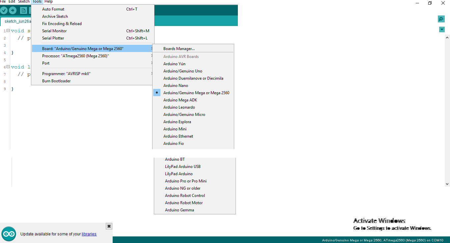Viewport: 450px width, 243px height.
Task: Click the Arduino logo in the update notification
Action: point(9,234)
